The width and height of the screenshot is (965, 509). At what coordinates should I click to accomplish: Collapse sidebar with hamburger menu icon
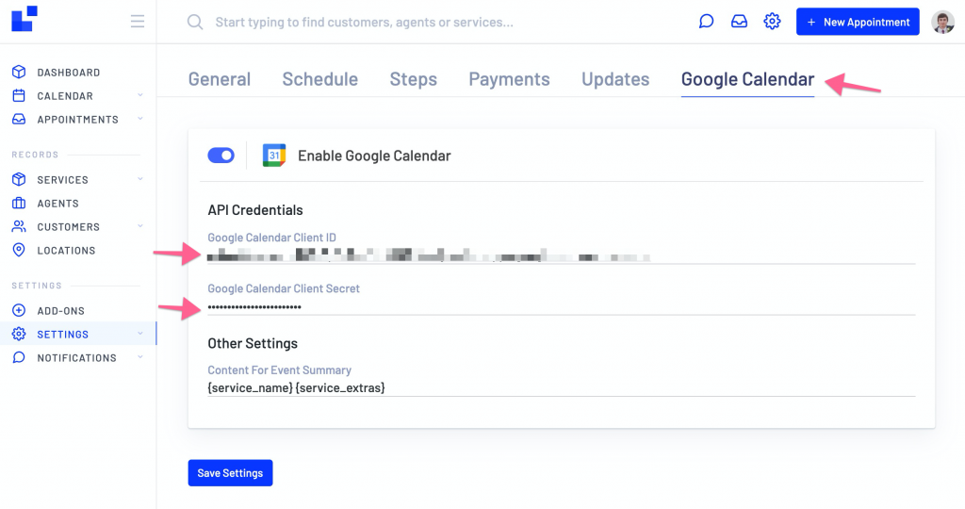click(138, 22)
